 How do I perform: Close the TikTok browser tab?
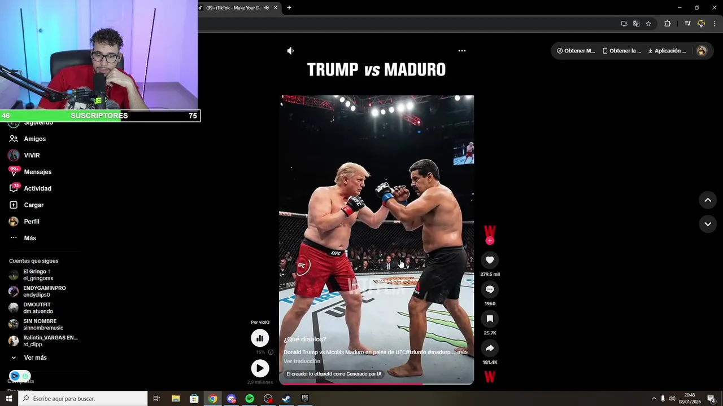[276, 8]
